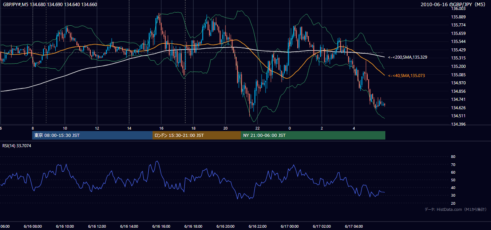Screen dimensions: 491x230
Task: Click price axis value 135.889
Action: click(458, 17)
